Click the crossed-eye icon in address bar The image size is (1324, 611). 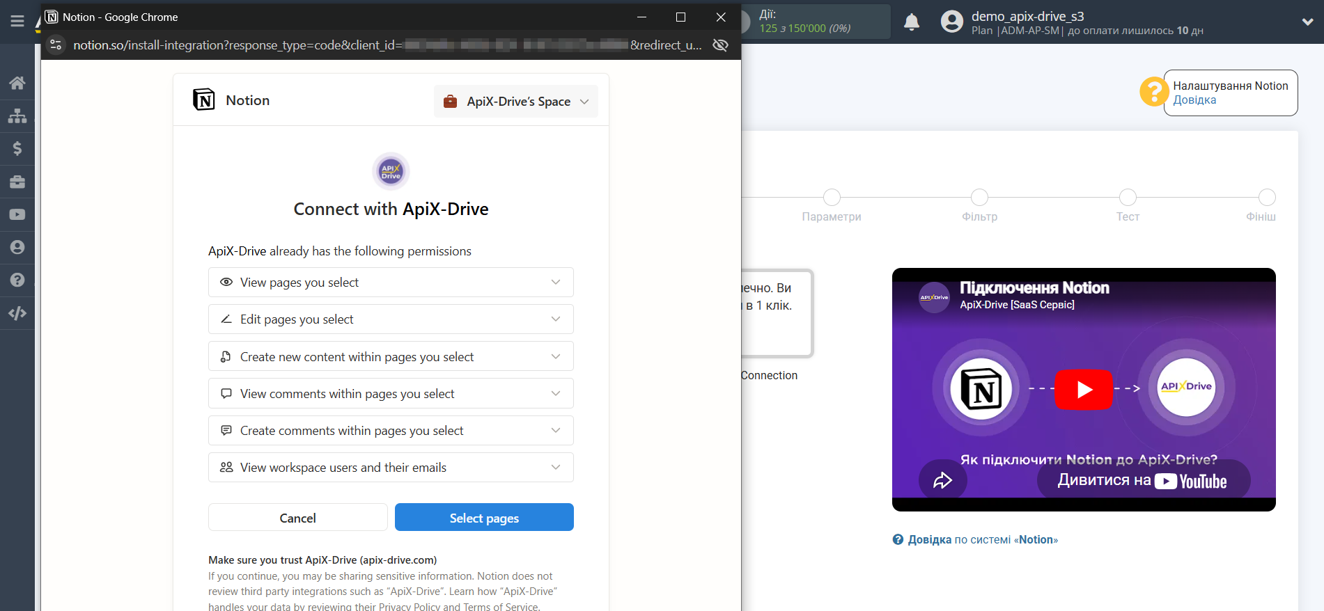(x=721, y=45)
